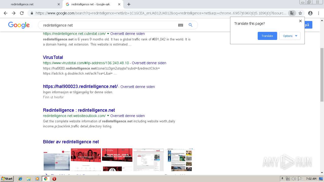Expand the translate Options dropdown
The height and width of the screenshot is (182, 324).
pos(290,36)
